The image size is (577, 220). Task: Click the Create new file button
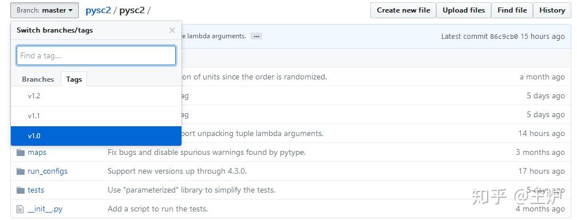coord(404,10)
